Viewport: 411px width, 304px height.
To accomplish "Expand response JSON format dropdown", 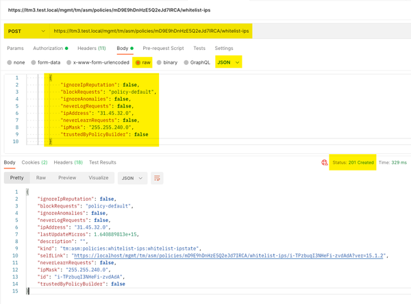I will [x=132, y=178].
